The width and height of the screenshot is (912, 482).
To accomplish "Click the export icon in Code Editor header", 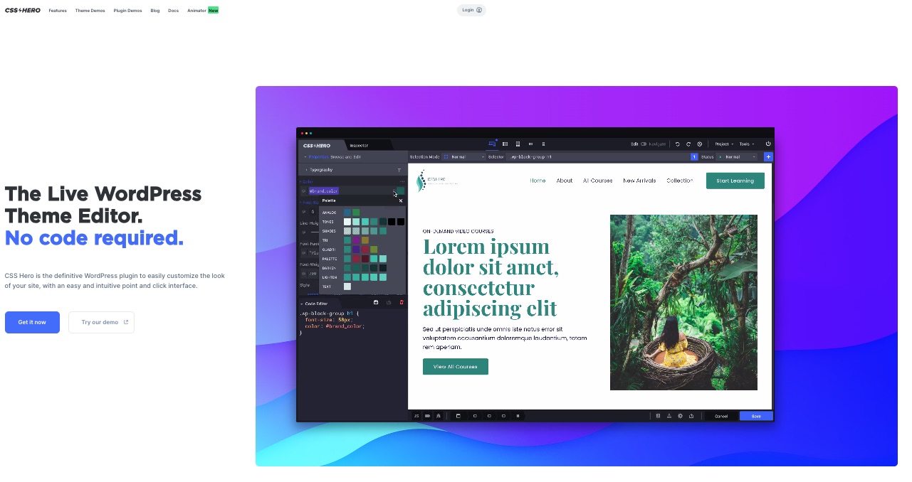I will [x=389, y=303].
